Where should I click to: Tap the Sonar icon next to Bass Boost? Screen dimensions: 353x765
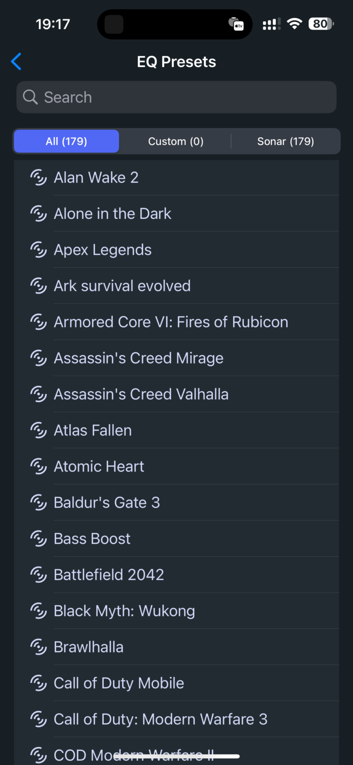38,538
